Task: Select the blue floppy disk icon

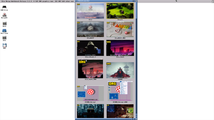Action: pyautogui.click(x=4, y=46)
